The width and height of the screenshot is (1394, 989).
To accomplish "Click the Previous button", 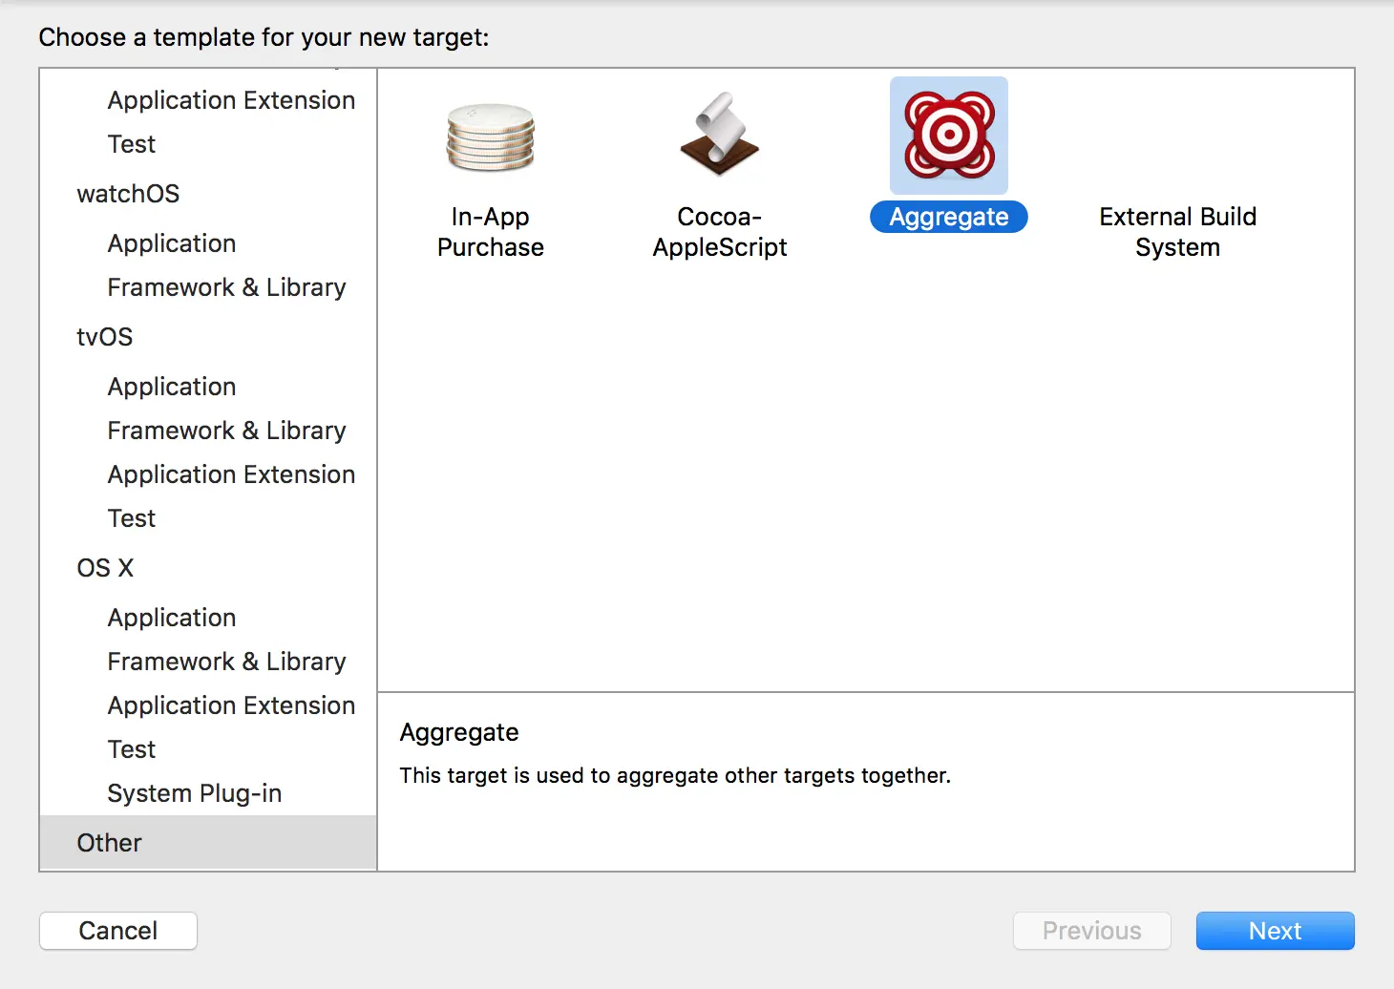I will coord(1091,931).
